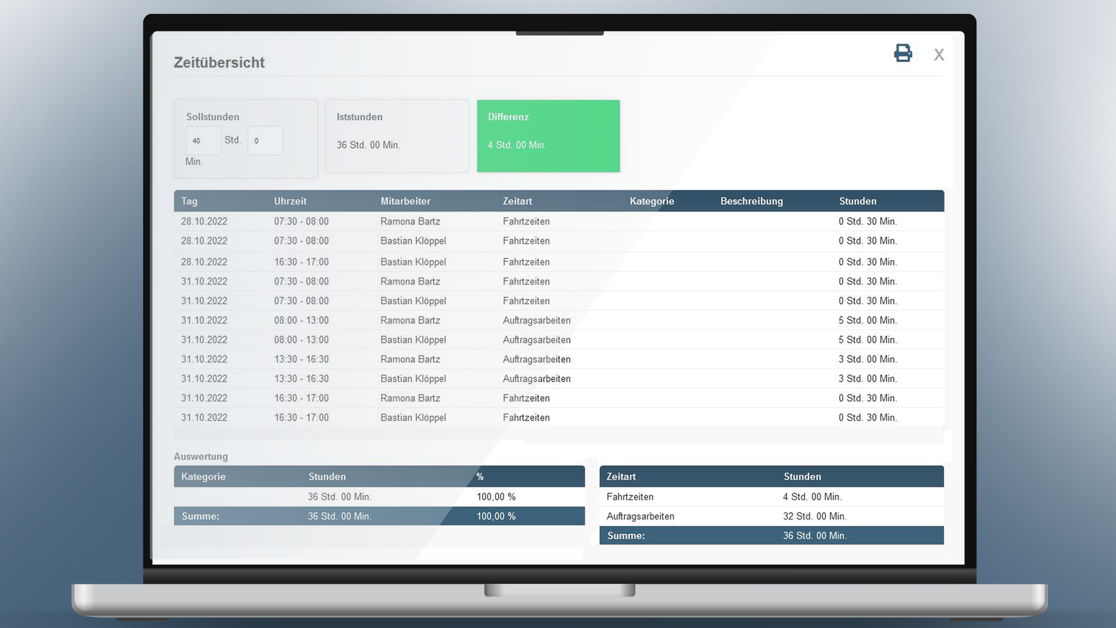1116x628 pixels.
Task: Sort by the Uhrzeit column header
Action: coord(290,201)
